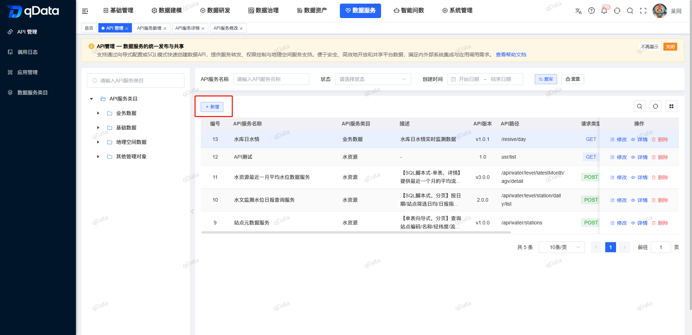The width and height of the screenshot is (692, 335).
Task: Click the page jump number field
Action: pos(661,247)
